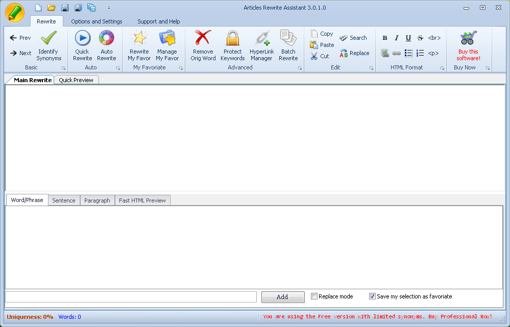This screenshot has width=510, height=327.
Task: Launch Auto Rewrite color wheel
Action: click(x=106, y=45)
